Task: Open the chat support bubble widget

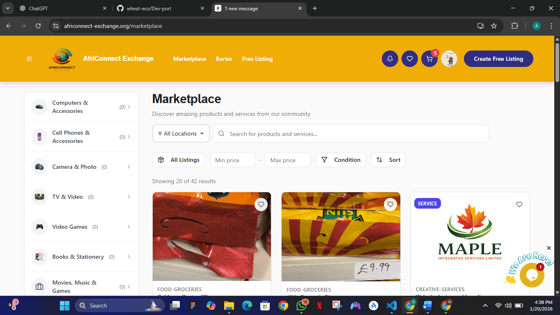Action: tap(532, 274)
